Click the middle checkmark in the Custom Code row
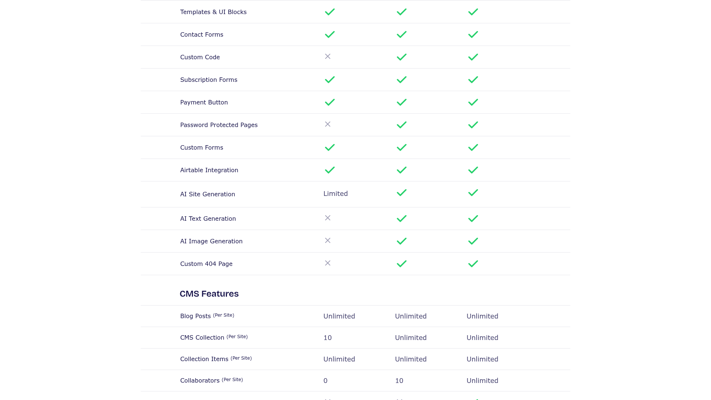 [401, 57]
